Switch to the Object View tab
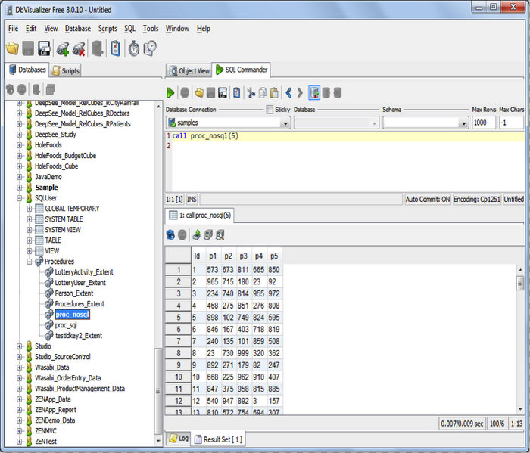This screenshot has width=530, height=453. point(189,70)
